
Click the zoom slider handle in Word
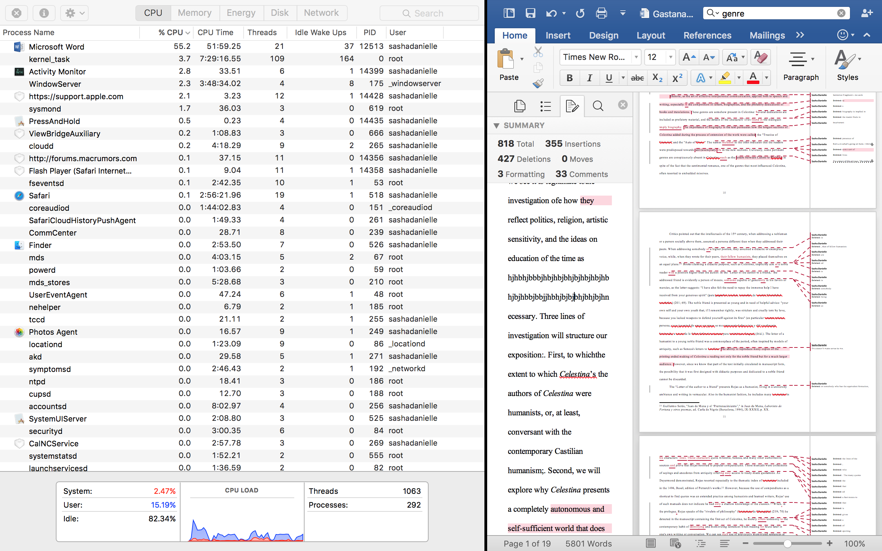click(787, 543)
